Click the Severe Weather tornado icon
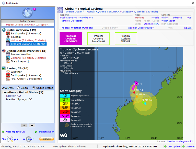 pos(8,54)
